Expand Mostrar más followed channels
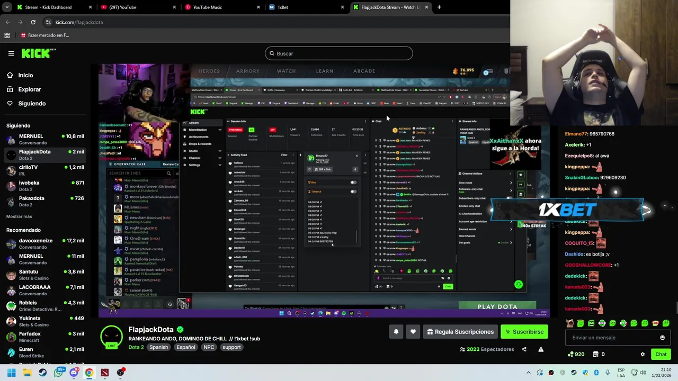The height and width of the screenshot is (381, 678). click(19, 216)
